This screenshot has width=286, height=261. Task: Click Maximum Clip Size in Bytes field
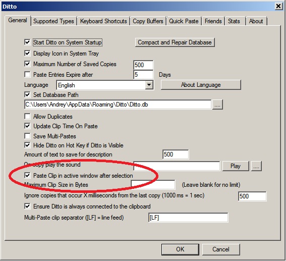[x=153, y=185]
